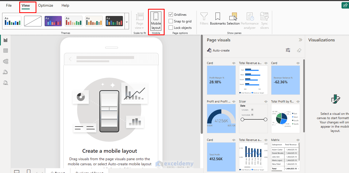The image size is (349, 173).
Task: Select the region bar chart thumbnail
Action: coord(253,80)
